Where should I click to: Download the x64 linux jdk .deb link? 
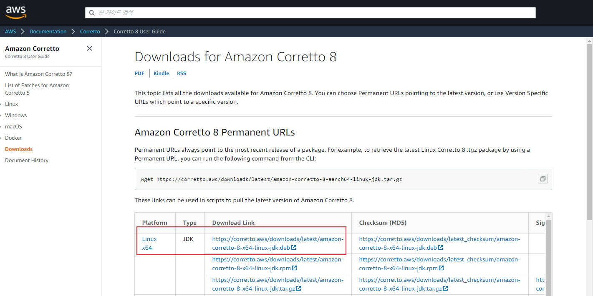[278, 243]
